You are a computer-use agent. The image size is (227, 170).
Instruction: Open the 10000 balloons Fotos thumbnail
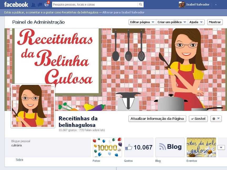tap(107, 147)
